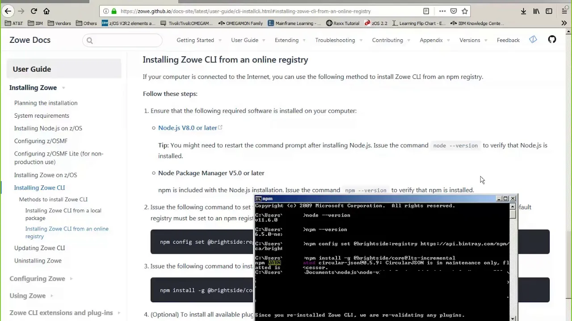Toggle reader view in address bar

pos(426,11)
